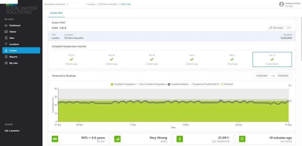Select the Locations pin icon

click(x=6, y=44)
